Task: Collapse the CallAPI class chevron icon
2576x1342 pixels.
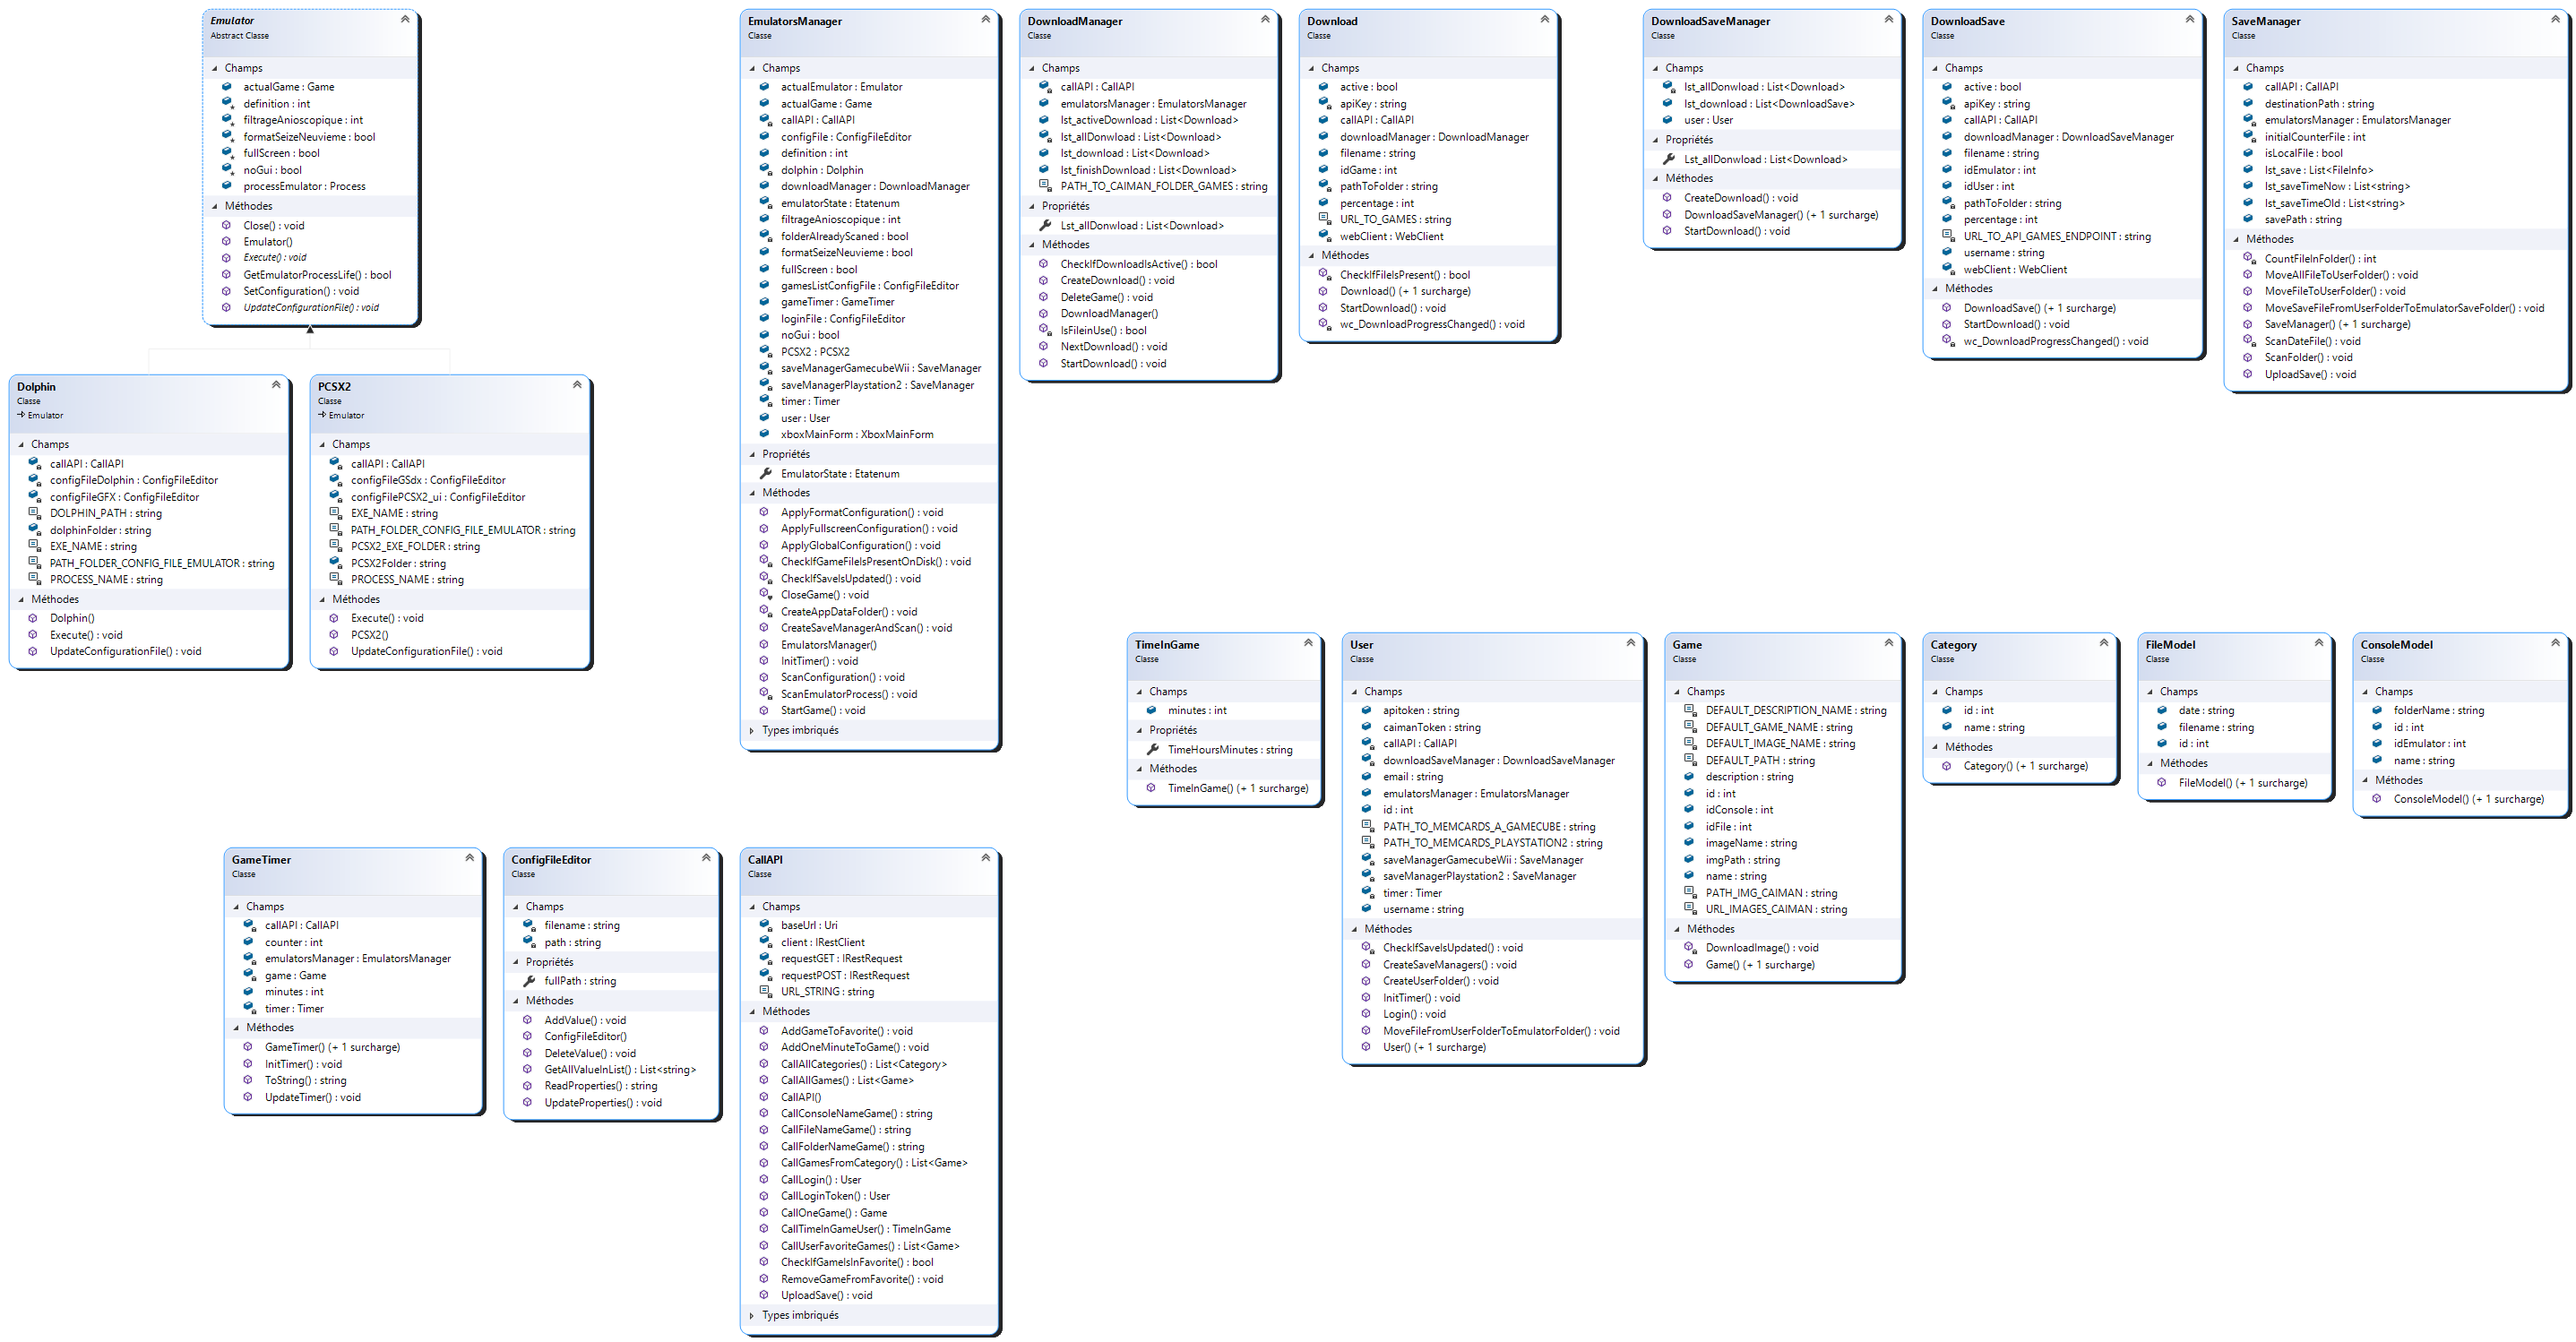Action: (x=985, y=857)
